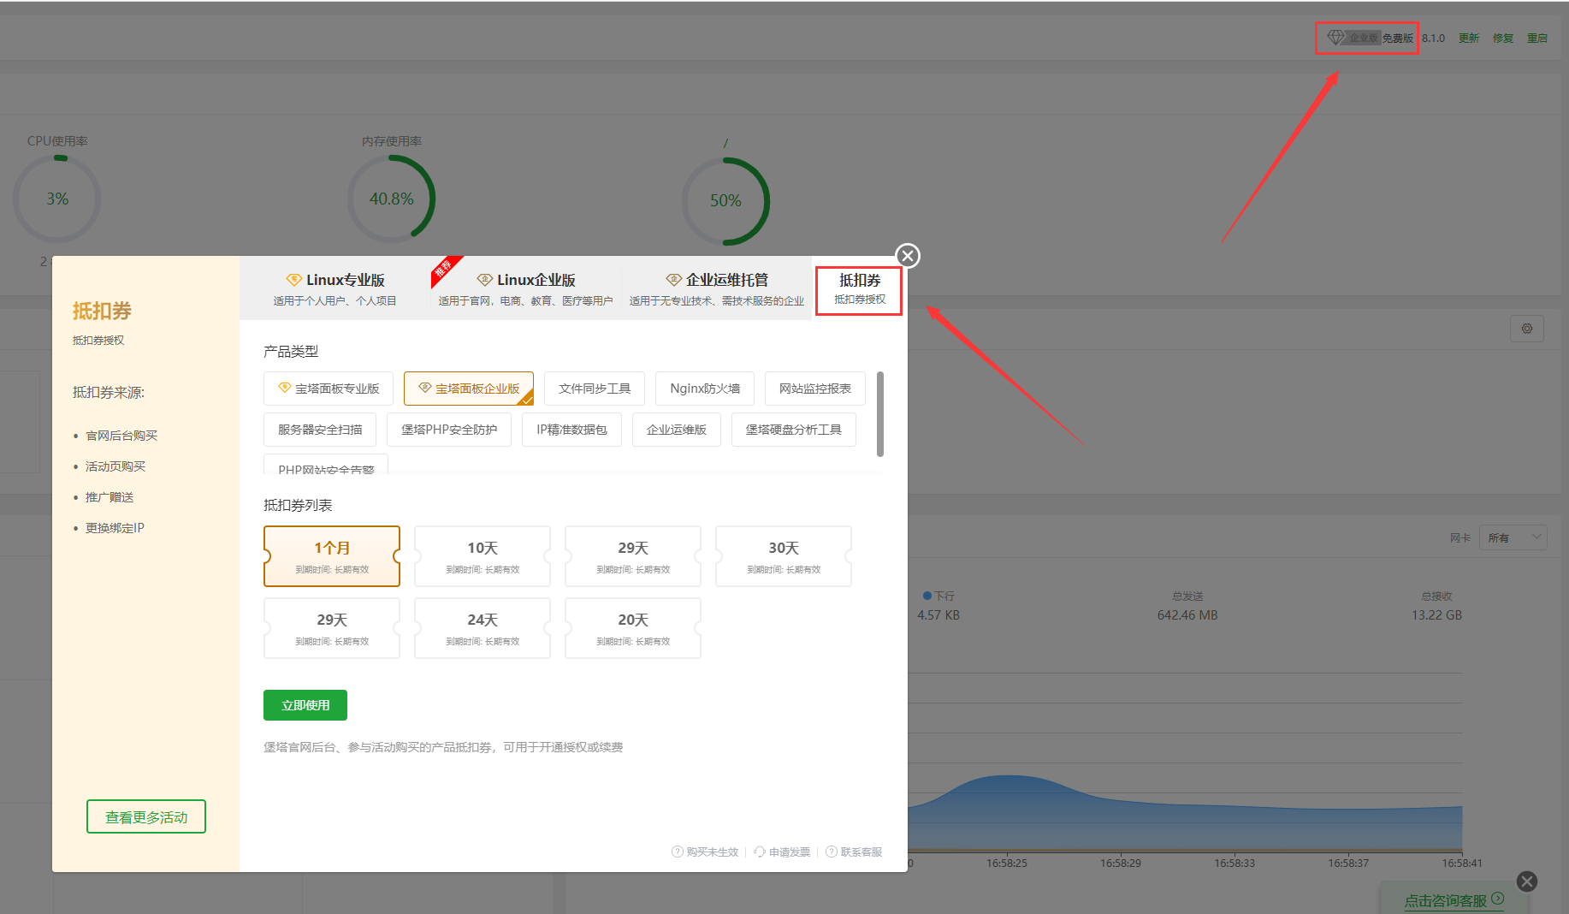This screenshot has width=1569, height=914.
Task: Click the product type list scrollbar
Action: [880, 414]
